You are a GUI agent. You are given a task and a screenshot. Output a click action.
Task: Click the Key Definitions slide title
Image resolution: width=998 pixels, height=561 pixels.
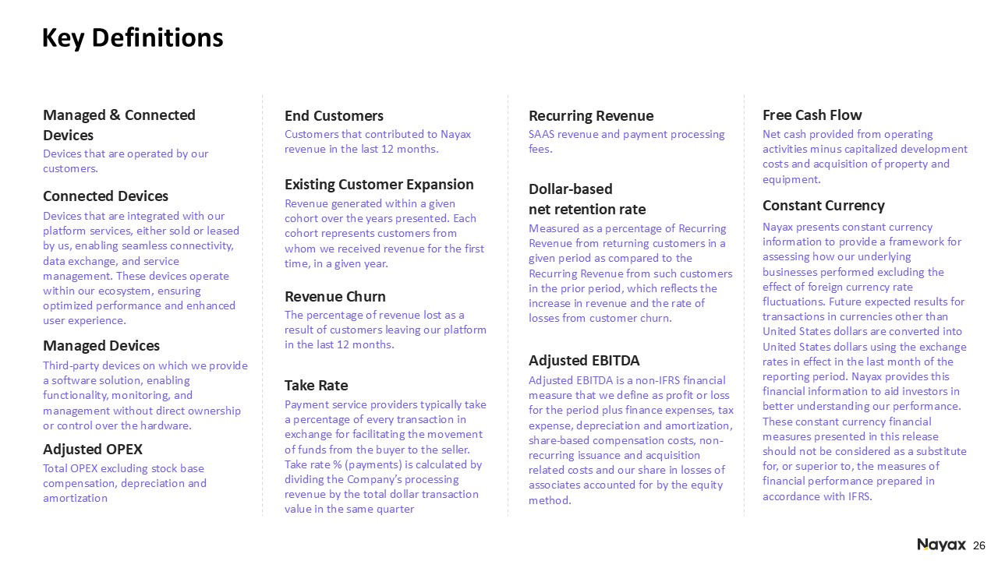coord(133,37)
